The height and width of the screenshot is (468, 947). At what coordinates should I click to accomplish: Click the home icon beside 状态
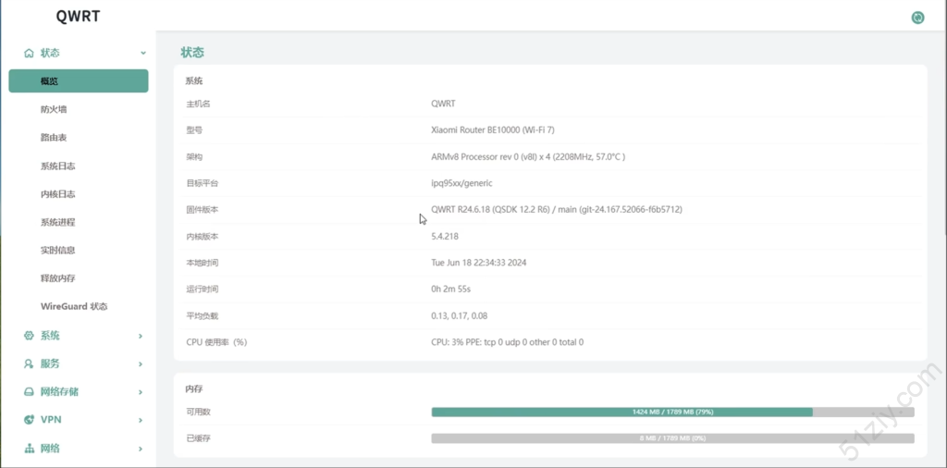pyautogui.click(x=29, y=53)
